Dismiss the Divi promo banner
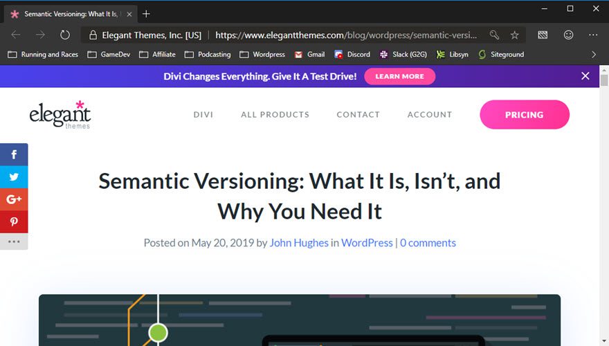609x346 pixels. coord(585,76)
